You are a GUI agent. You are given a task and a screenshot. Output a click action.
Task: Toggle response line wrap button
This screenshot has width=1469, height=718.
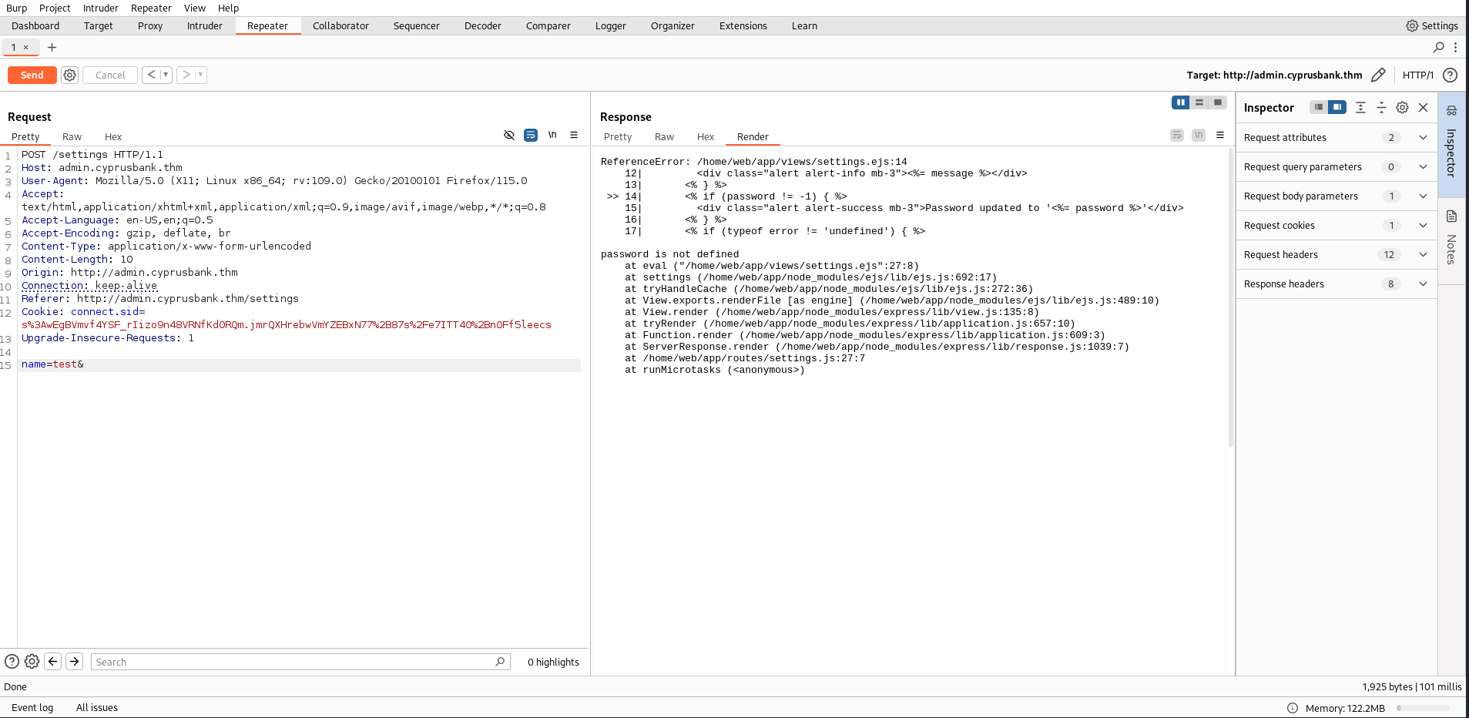tap(1176, 135)
